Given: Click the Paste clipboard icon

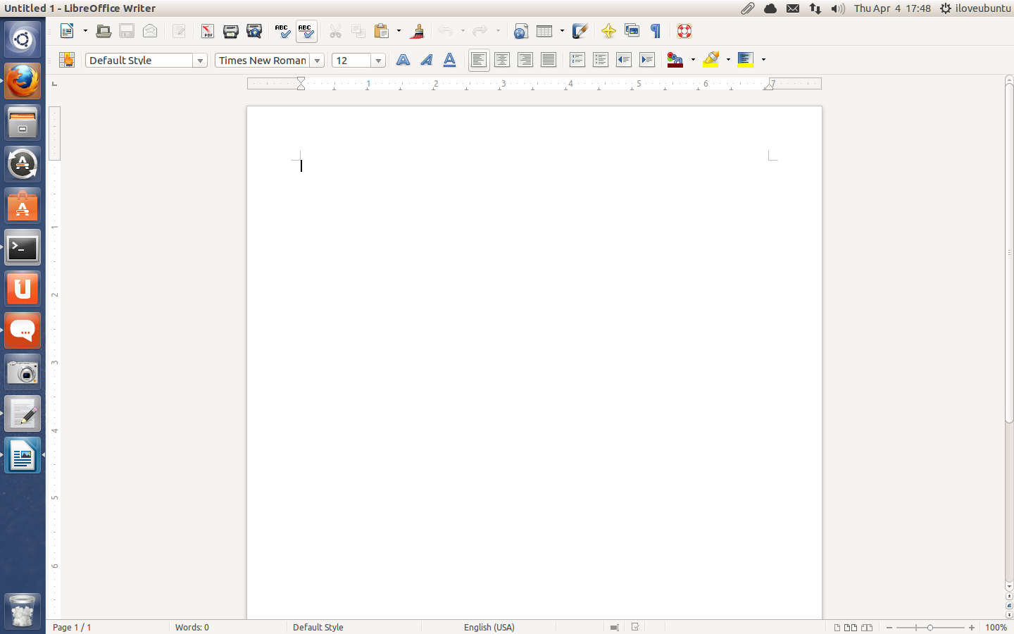Looking at the screenshot, I should (x=381, y=31).
